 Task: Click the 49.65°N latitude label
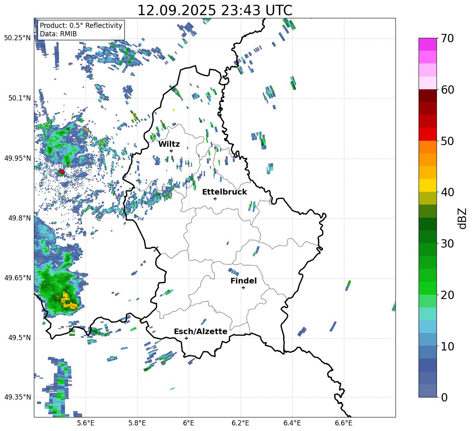(18, 277)
